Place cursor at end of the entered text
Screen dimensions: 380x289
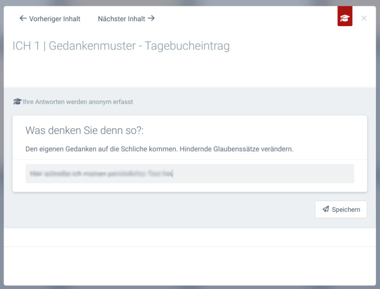point(173,174)
